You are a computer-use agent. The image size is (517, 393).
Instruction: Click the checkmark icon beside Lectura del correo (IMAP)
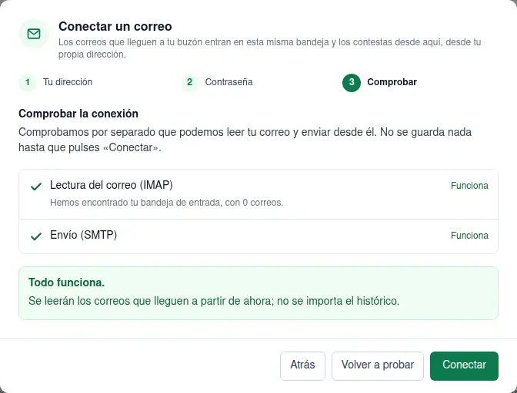pyautogui.click(x=36, y=187)
